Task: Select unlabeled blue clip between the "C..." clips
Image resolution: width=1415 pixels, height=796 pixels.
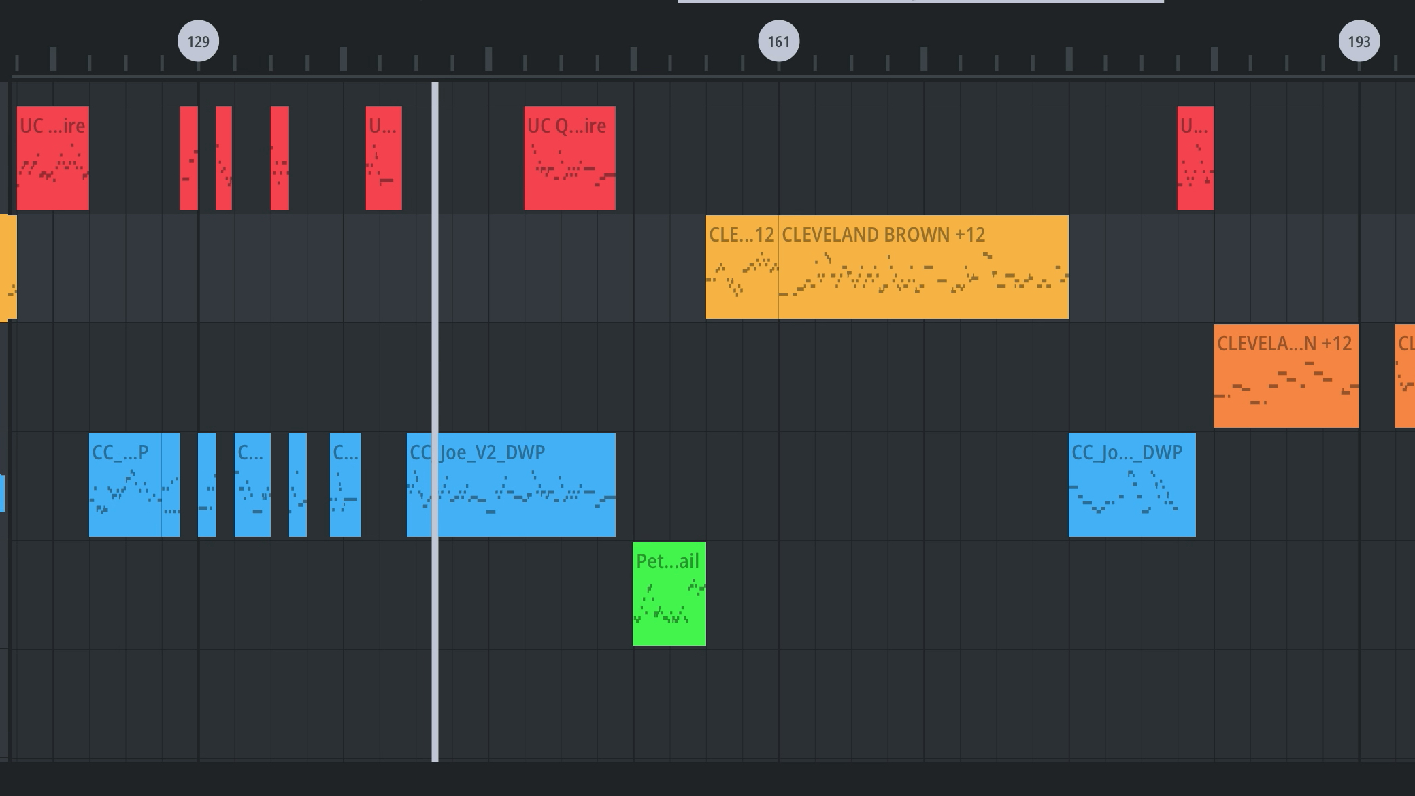Action: tap(298, 484)
